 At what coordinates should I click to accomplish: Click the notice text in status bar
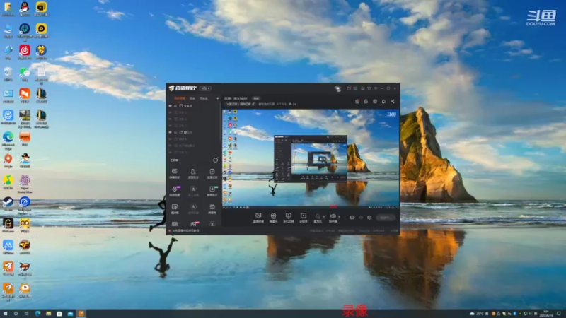185,231
